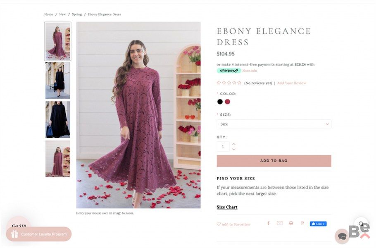Click the email share envelope icon
376x248 pixels.
280,223
